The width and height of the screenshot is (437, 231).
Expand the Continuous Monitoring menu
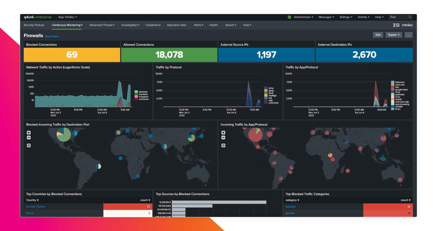click(x=66, y=25)
